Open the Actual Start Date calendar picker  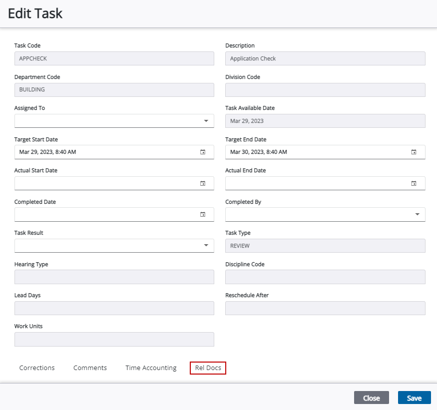pyautogui.click(x=203, y=183)
